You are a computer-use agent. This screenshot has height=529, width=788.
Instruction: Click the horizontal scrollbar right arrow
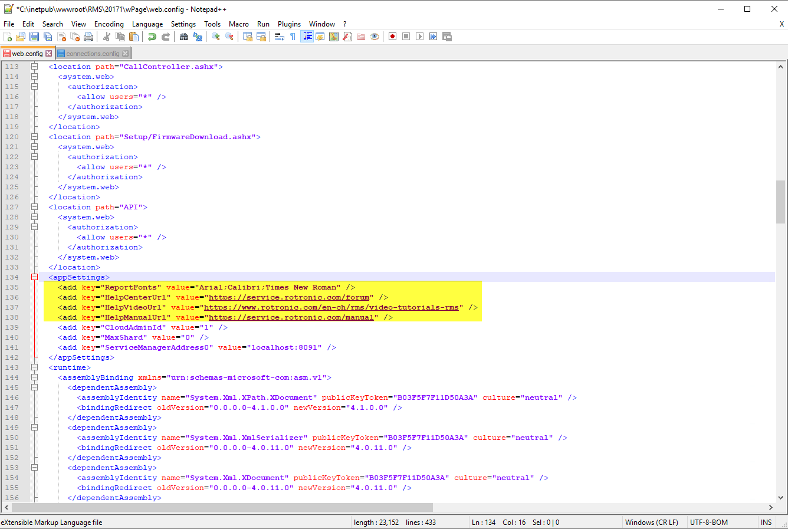tap(770, 507)
